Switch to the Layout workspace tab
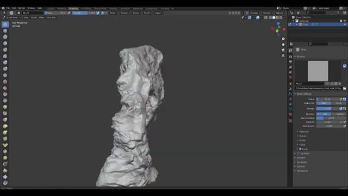The image size is (348, 196). pos(51,9)
